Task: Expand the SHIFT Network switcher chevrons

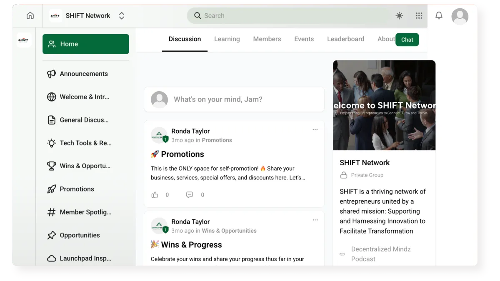Action: (x=122, y=16)
